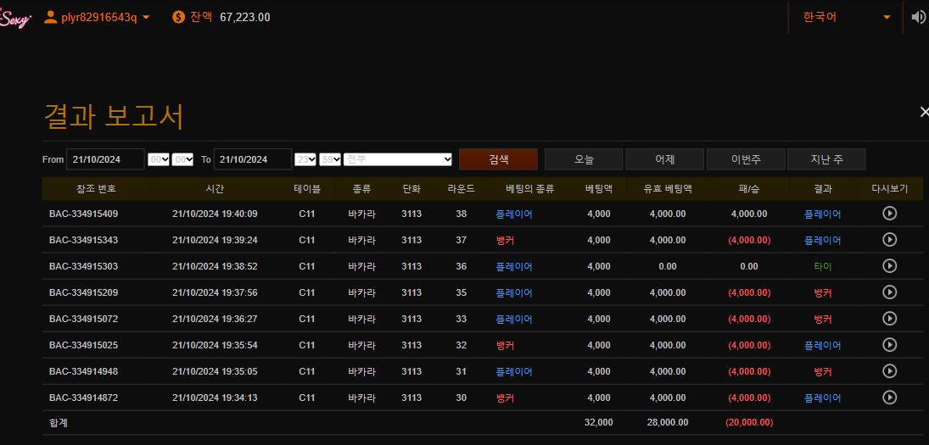
Task: Close the results report panel
Action: coord(924,112)
